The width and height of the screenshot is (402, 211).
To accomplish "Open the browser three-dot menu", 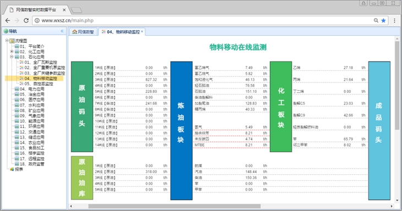I will pos(394,20).
